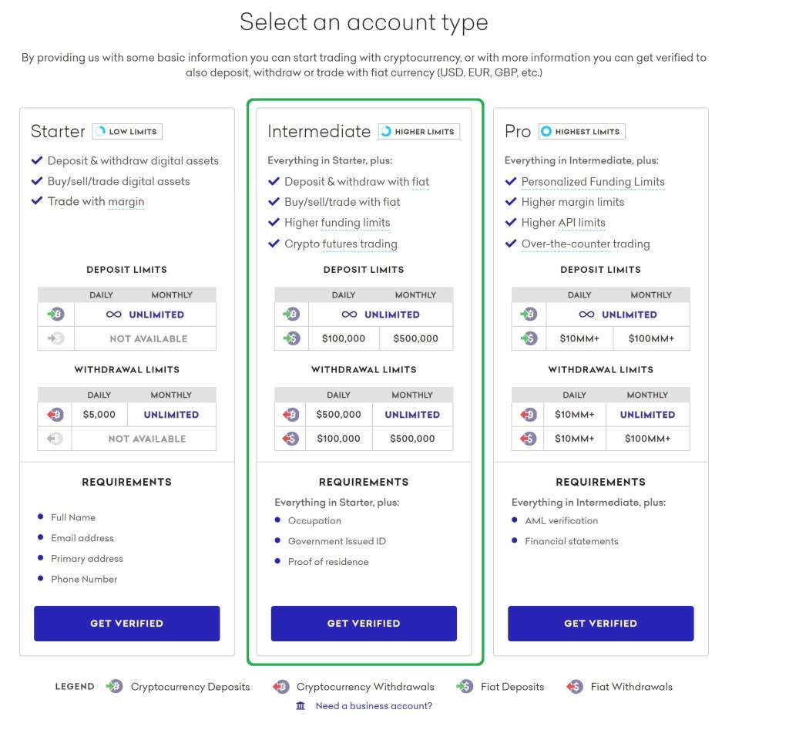Screen dimensions: 789x730
Task: Click Get Verified under Pro account
Action: pyautogui.click(x=600, y=623)
